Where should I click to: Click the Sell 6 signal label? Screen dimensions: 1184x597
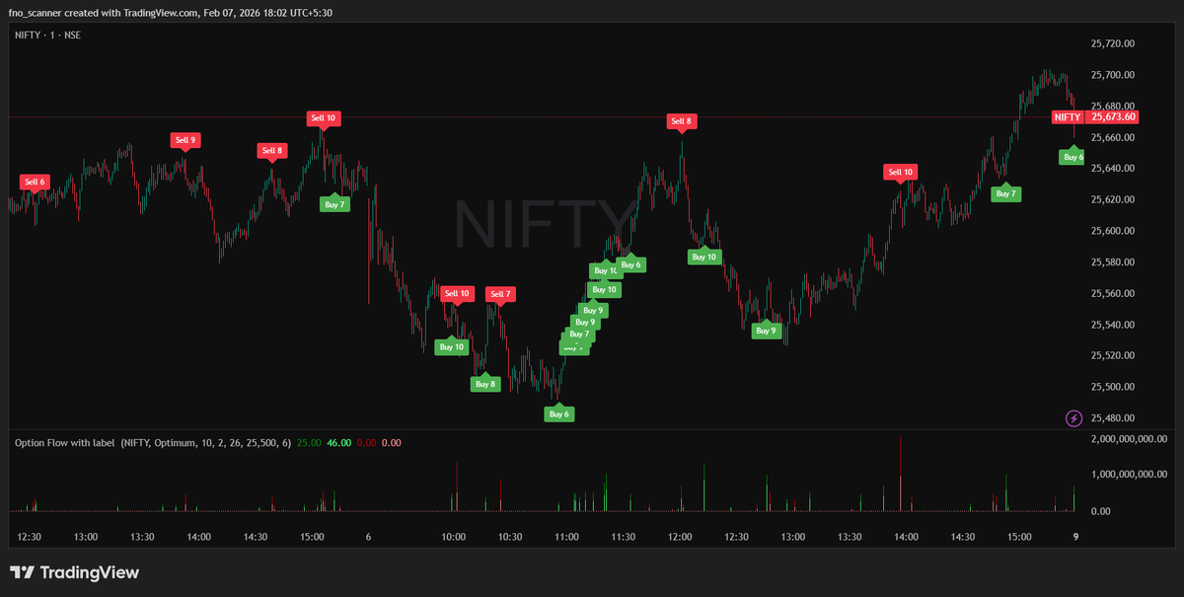(35, 182)
